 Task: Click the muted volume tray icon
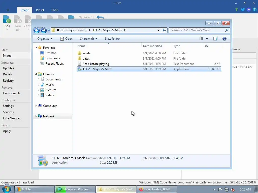233,189
